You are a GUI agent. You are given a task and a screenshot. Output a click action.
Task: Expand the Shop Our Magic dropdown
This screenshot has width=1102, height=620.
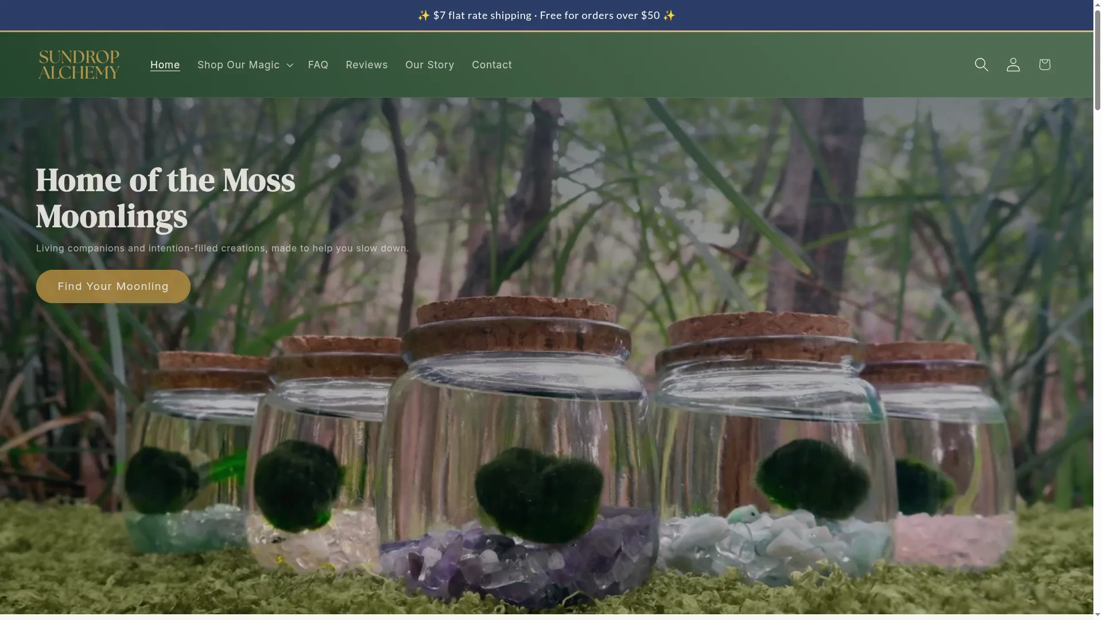click(245, 65)
